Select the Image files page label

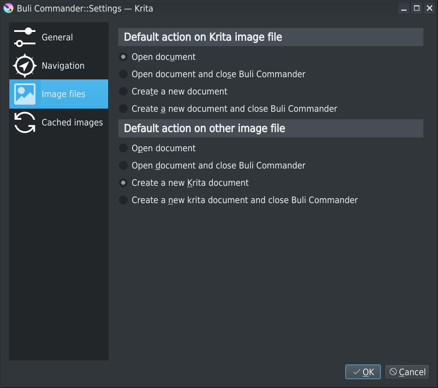click(x=63, y=94)
